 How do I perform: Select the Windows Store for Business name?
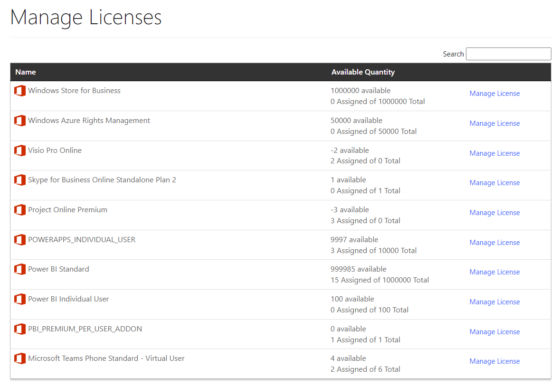[x=74, y=91]
